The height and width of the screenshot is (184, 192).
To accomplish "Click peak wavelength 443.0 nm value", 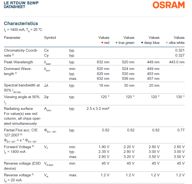I will pos(177,62).
